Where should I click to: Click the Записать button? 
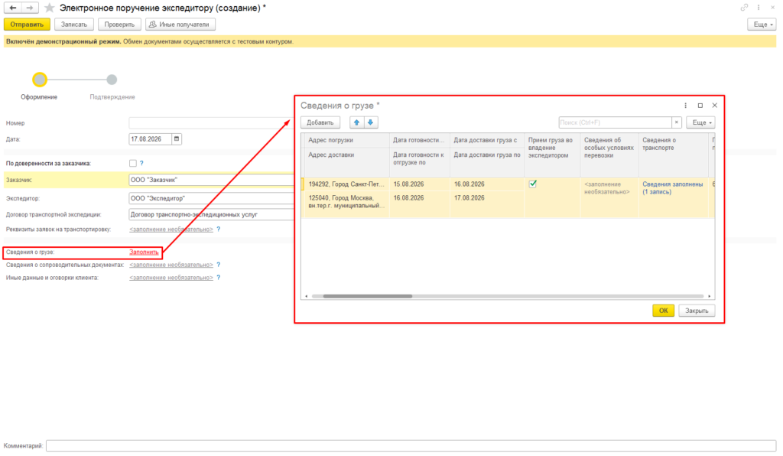click(74, 24)
